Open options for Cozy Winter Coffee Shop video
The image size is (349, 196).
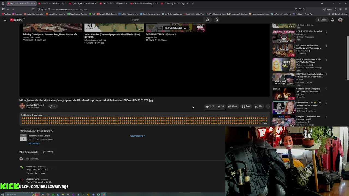pos(326,46)
